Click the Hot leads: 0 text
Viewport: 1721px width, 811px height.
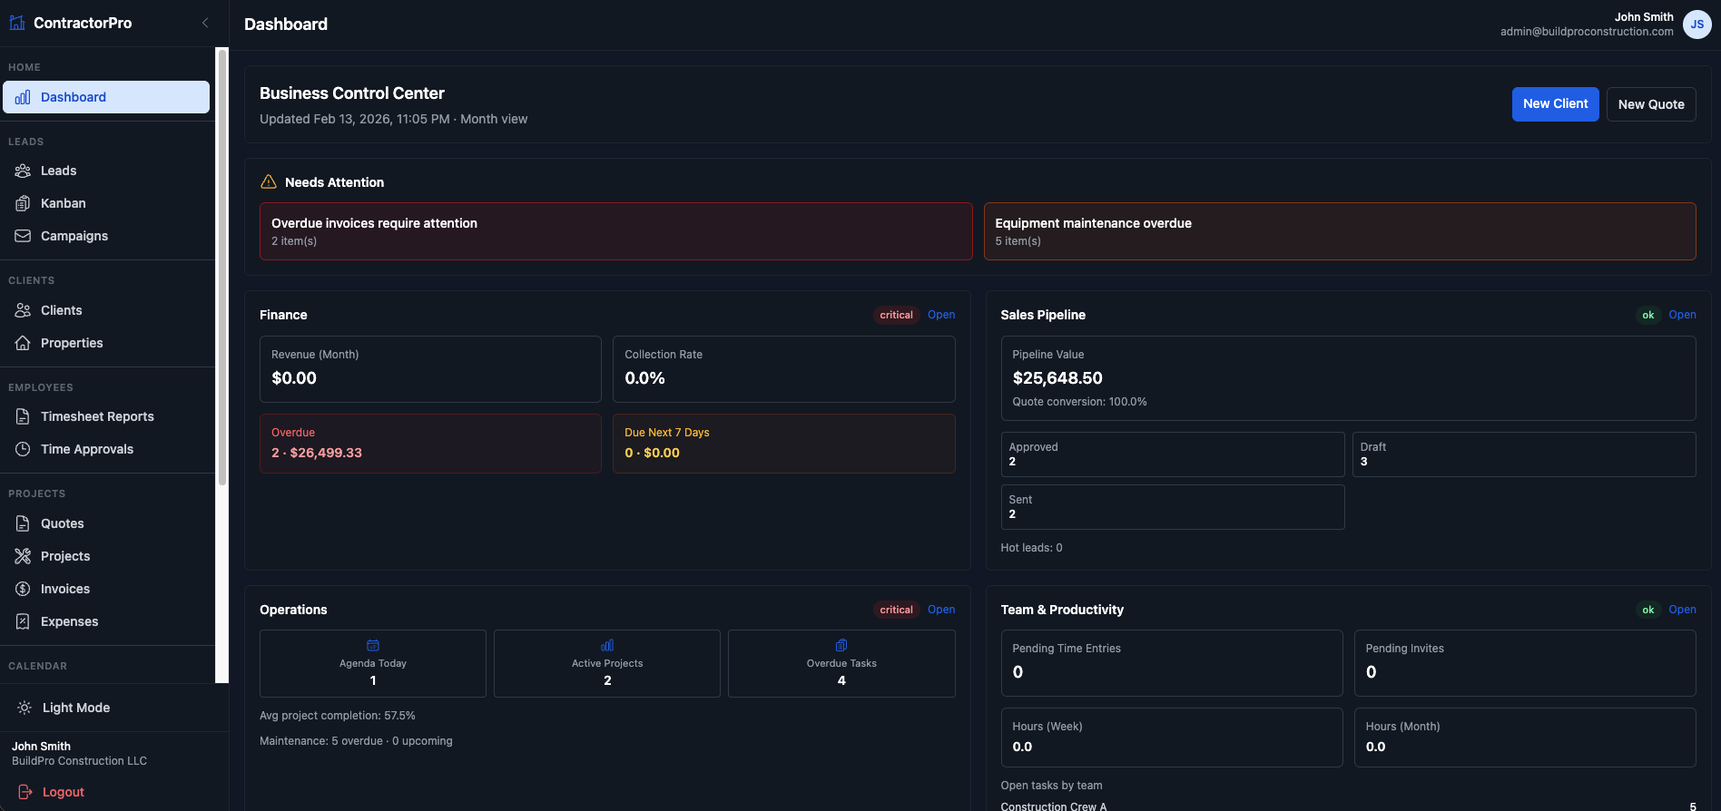tap(1031, 548)
